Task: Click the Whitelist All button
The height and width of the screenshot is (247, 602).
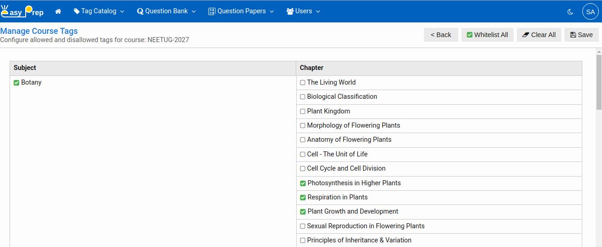Action: [x=488, y=35]
